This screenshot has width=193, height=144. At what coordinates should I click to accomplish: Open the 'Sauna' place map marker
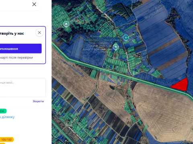coord(116,47)
